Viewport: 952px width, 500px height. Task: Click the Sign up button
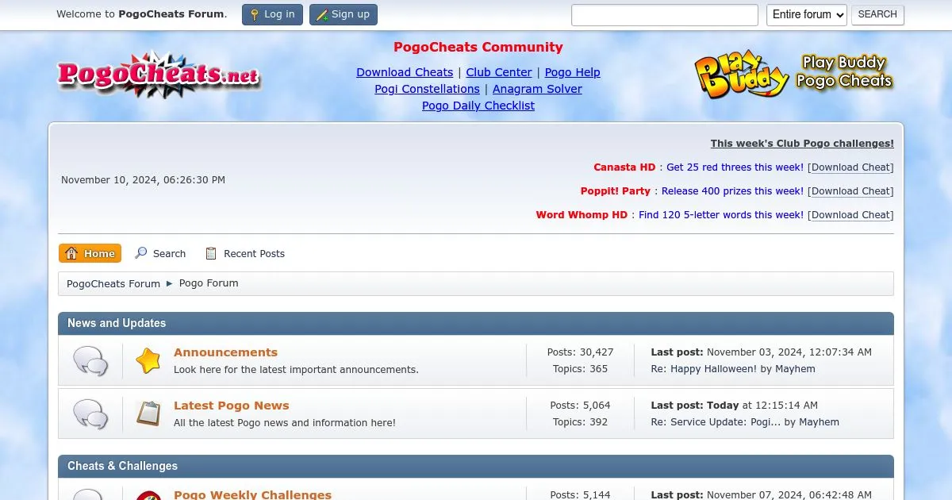point(344,14)
